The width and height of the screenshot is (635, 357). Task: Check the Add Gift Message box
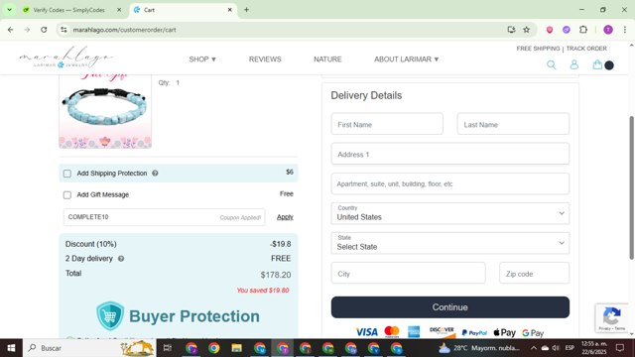tap(67, 195)
